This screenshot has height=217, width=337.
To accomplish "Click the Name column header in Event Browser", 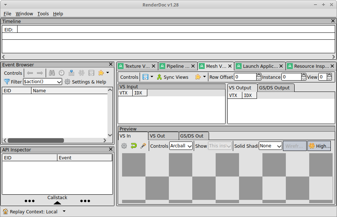I will point(69,91).
